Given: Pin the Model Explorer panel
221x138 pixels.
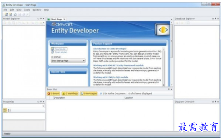Looking at the screenshot, I should point(41,19).
